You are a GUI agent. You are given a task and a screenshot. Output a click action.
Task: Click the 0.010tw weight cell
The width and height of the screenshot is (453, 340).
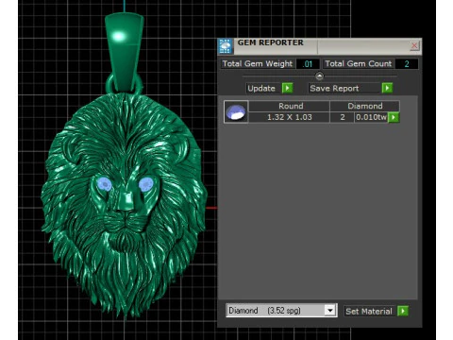371,117
